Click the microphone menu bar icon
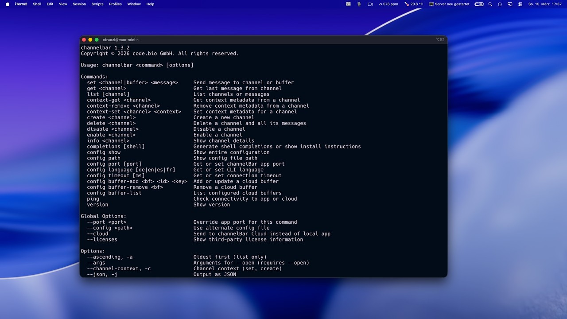567x319 pixels. coord(359,4)
